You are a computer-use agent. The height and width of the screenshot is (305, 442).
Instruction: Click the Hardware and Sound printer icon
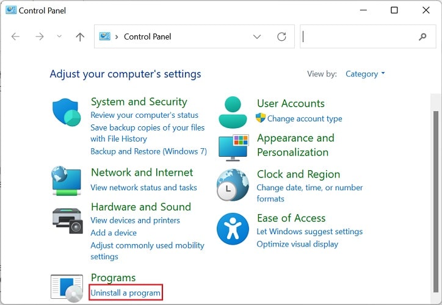click(68, 220)
